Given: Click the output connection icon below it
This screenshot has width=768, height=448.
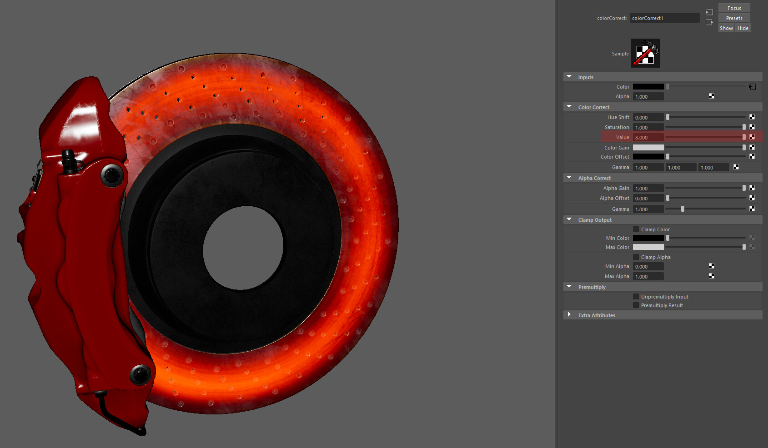Looking at the screenshot, I should (x=709, y=22).
